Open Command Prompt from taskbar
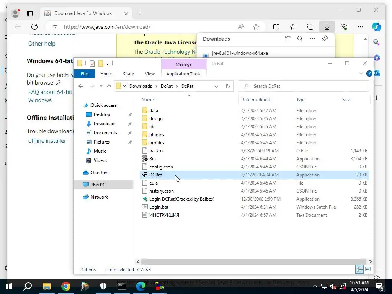Viewport: 392px width, 294px height. [x=122, y=286]
